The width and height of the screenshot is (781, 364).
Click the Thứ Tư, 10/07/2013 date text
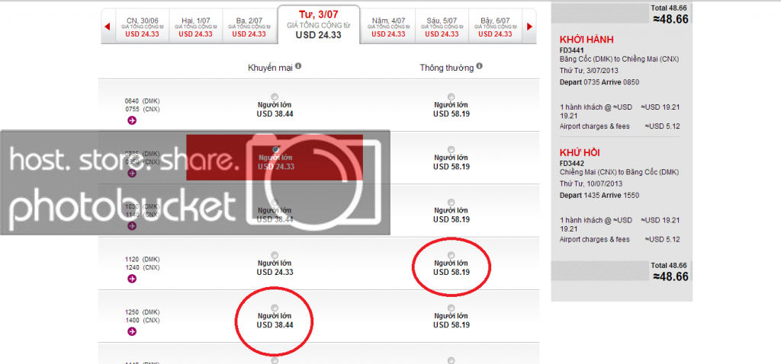590,184
